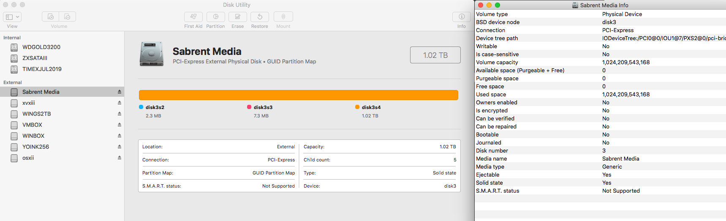726x221 pixels.
Task: Click the pink disk3s3 legend dot
Action: (249, 107)
